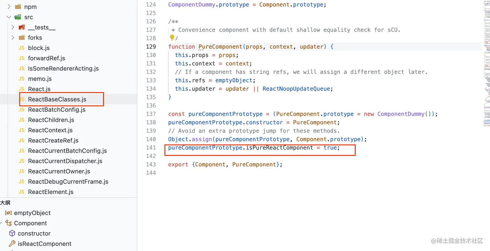Click the JS icon beside memo.js
This screenshot has height=251, width=490.
point(22,79)
